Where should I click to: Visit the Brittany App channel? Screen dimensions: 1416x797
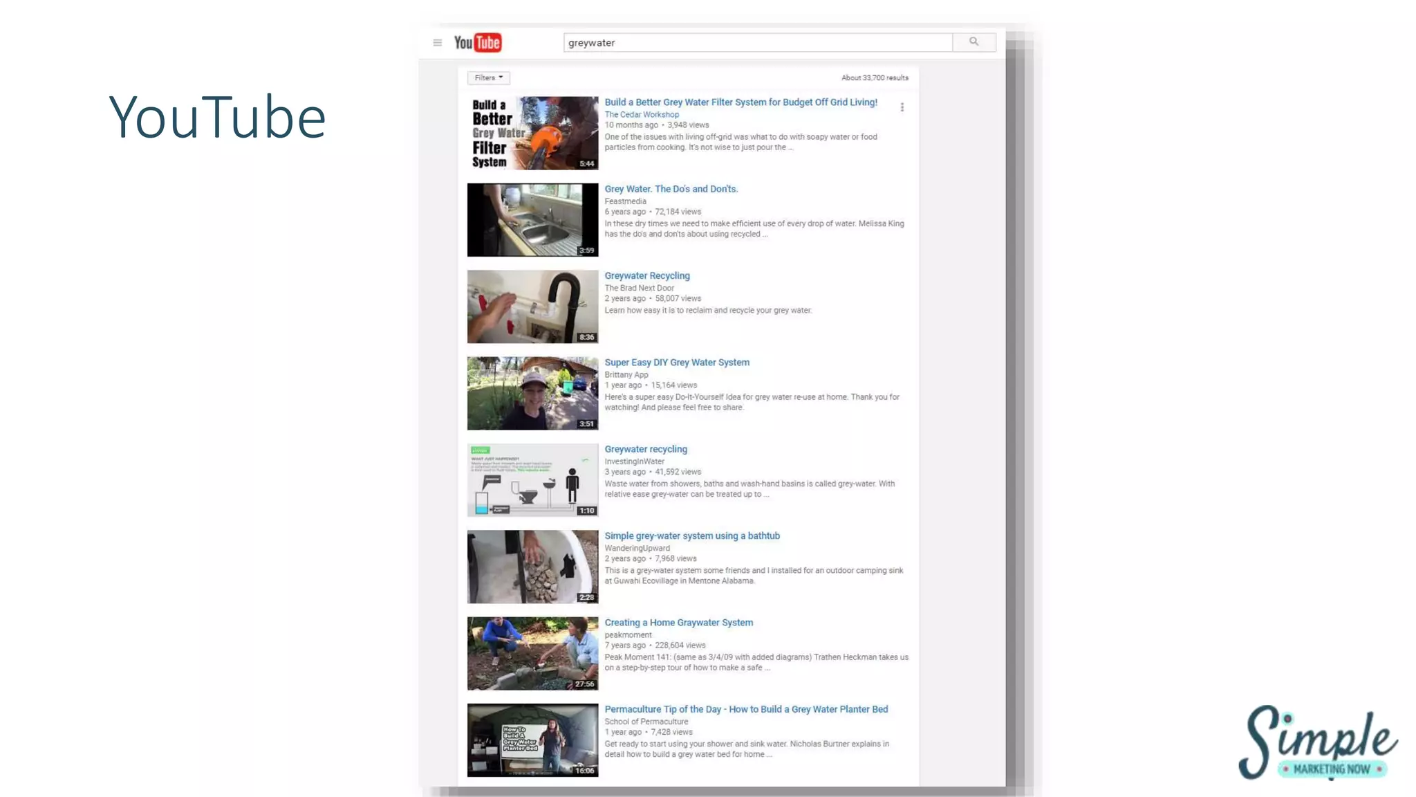(x=626, y=375)
